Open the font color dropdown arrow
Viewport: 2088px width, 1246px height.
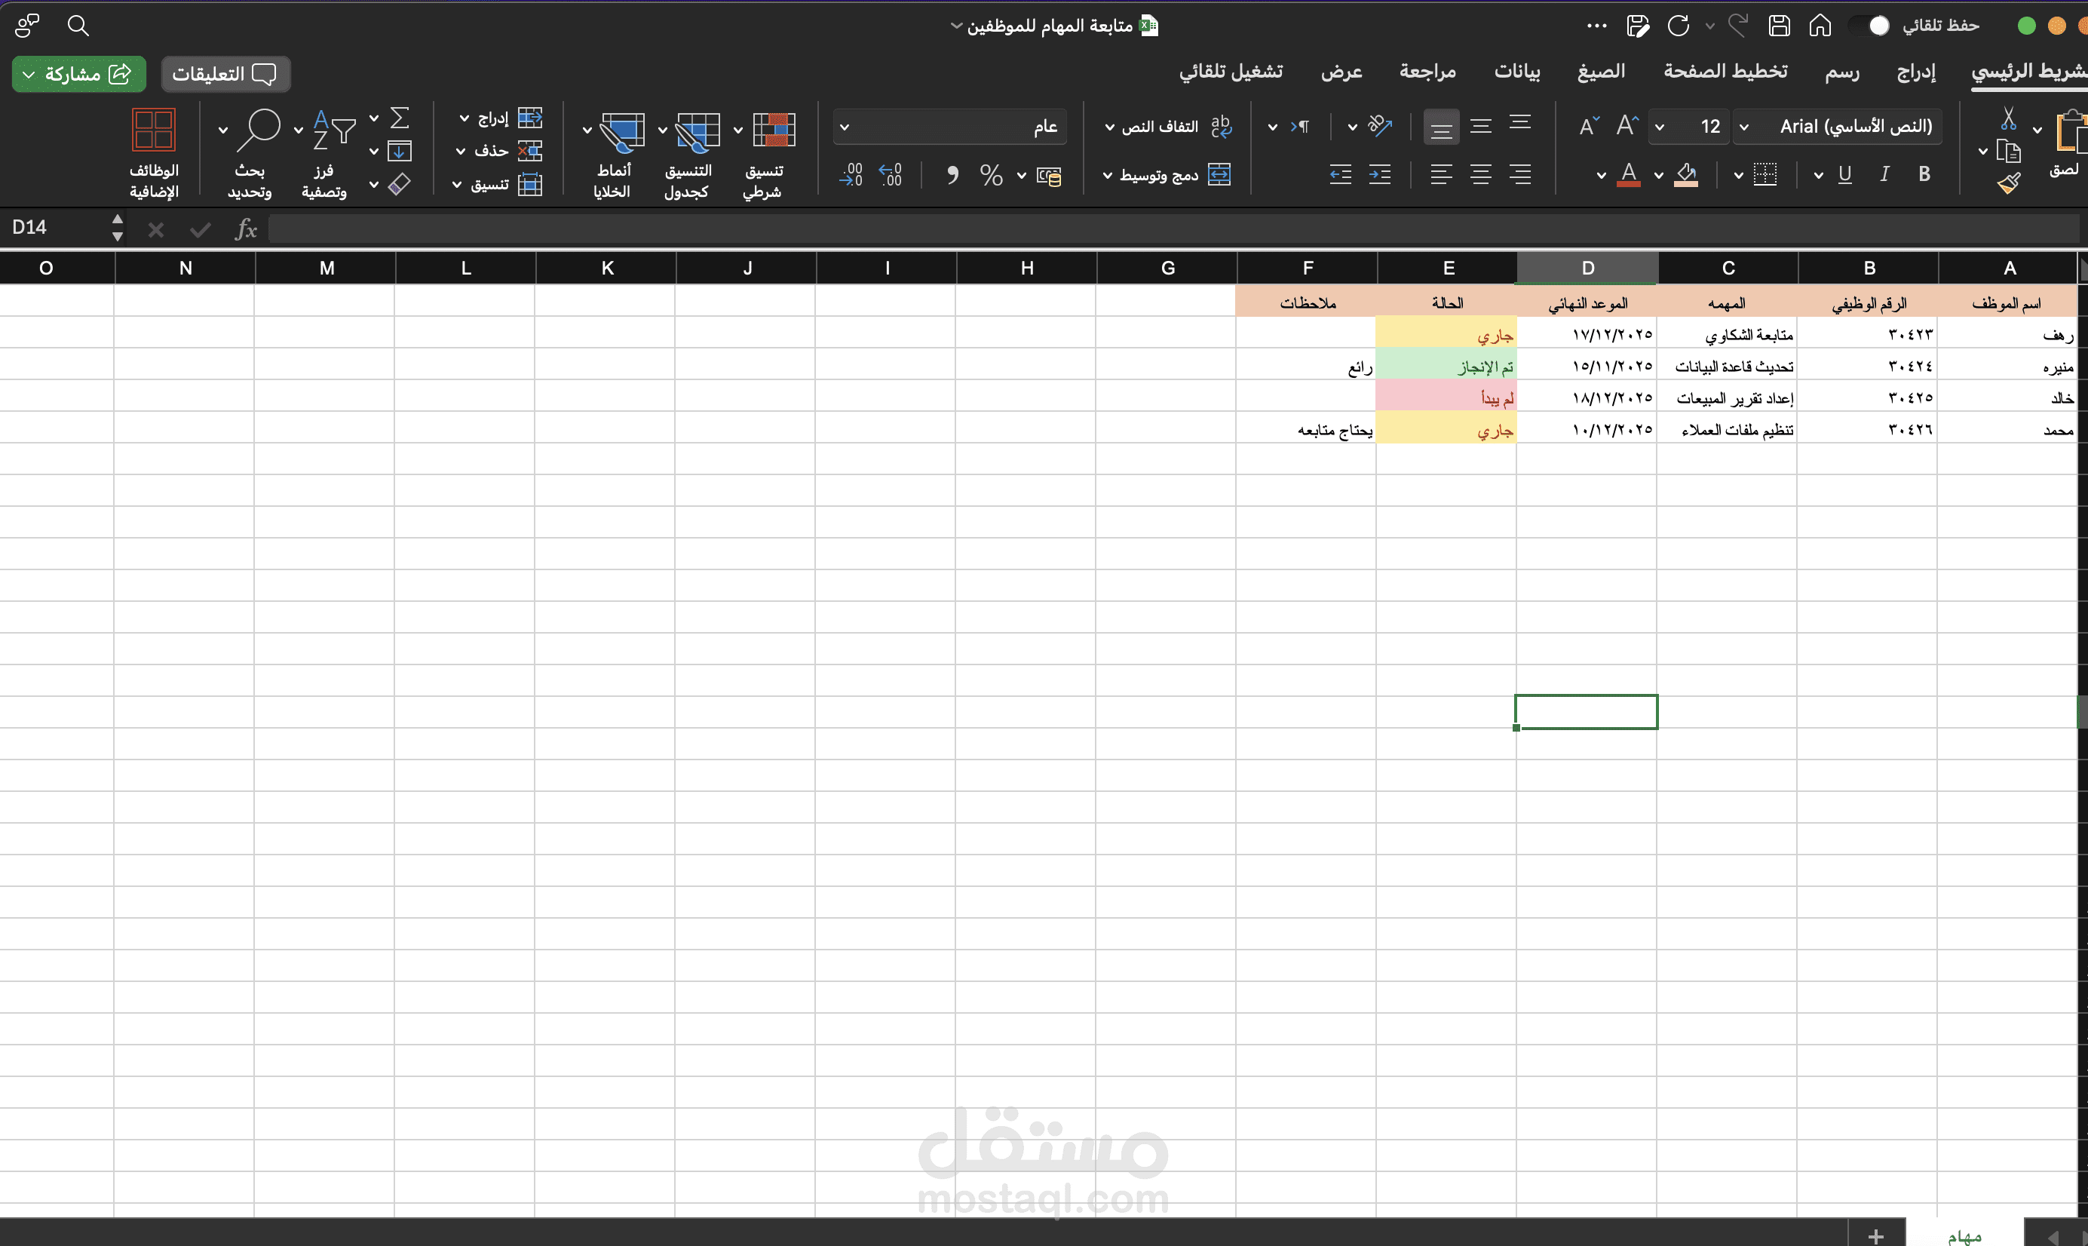(x=1601, y=176)
